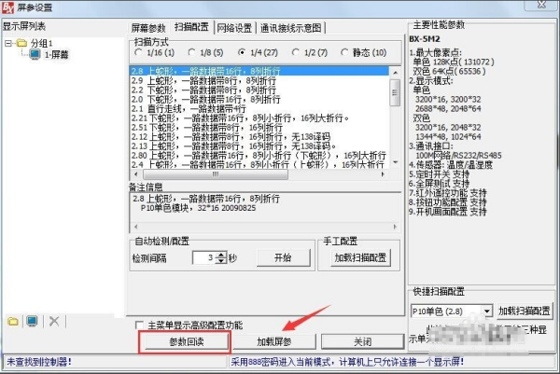Select row 2.9 上蛇形 8行
Screen dimensions: 560x374
click(x=259, y=80)
